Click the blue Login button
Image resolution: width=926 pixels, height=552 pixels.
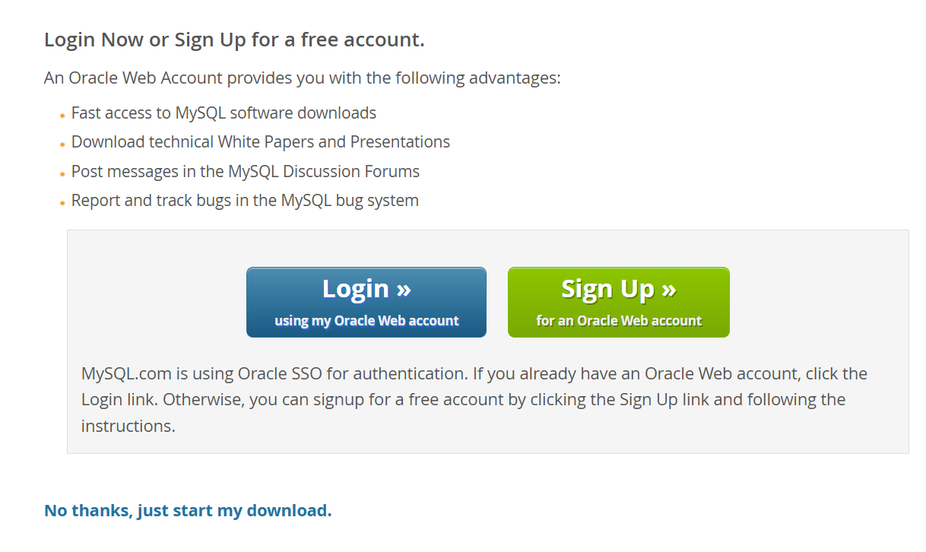tap(366, 302)
